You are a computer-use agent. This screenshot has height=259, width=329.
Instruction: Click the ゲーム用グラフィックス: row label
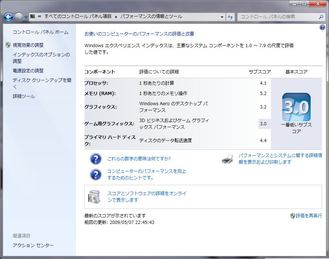coord(109,124)
